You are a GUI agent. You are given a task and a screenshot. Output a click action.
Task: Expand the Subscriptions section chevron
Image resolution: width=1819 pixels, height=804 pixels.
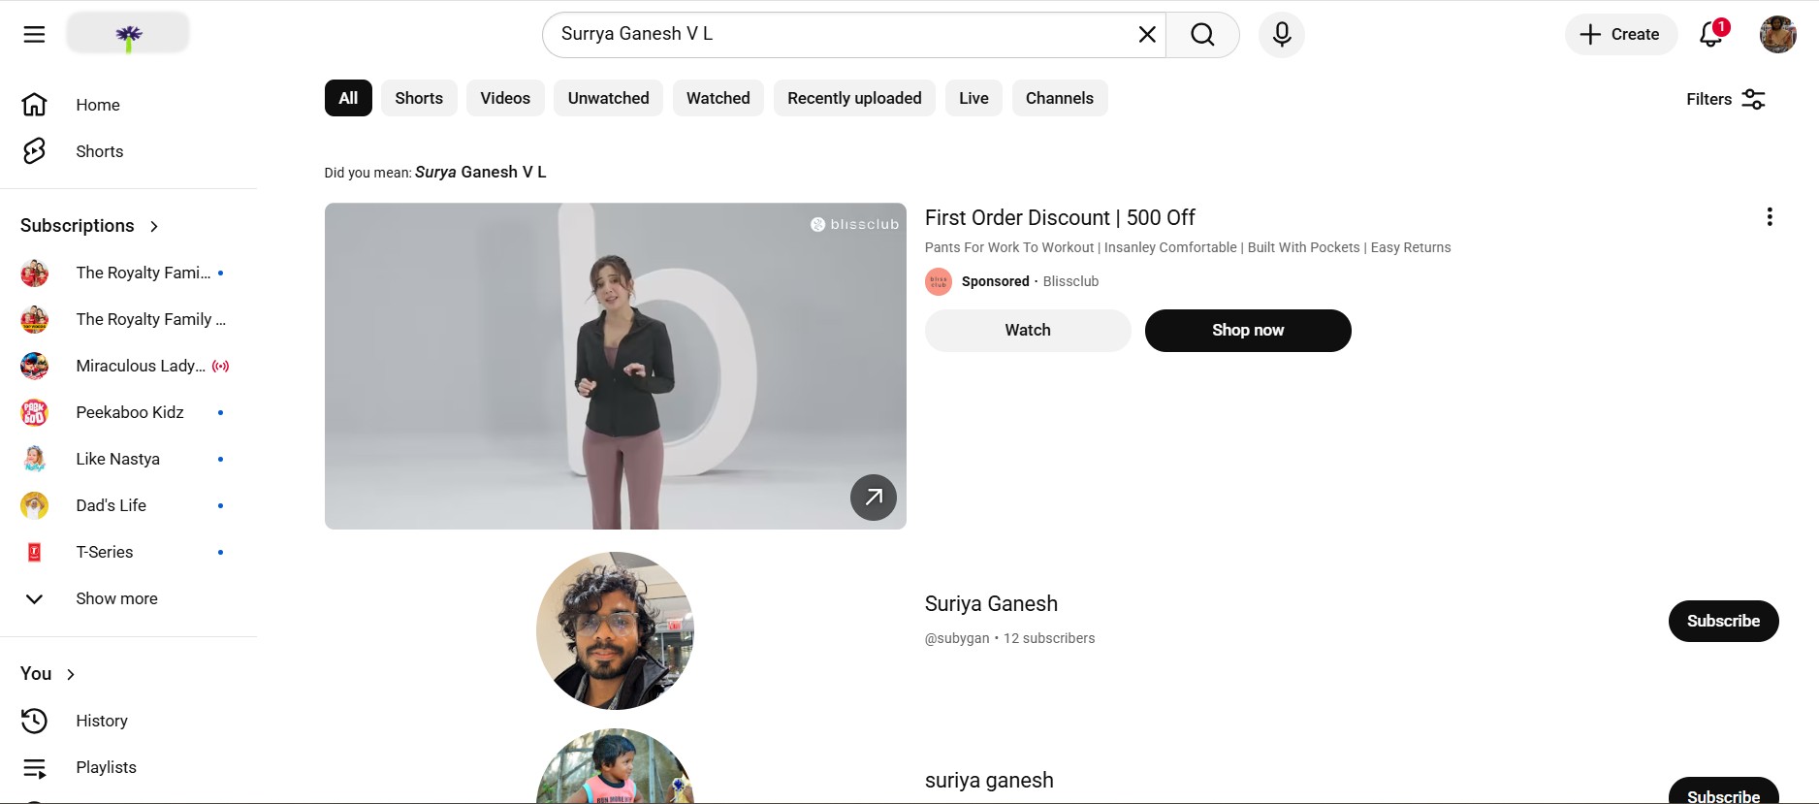(154, 226)
